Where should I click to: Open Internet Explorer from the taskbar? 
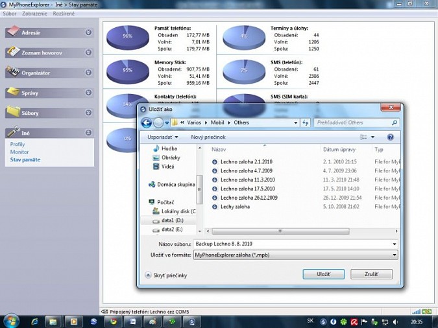(x=34, y=322)
